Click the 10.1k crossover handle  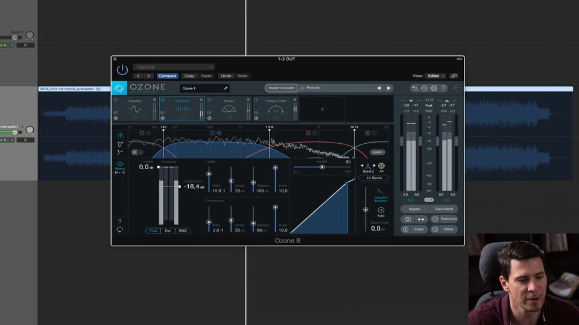click(x=354, y=130)
